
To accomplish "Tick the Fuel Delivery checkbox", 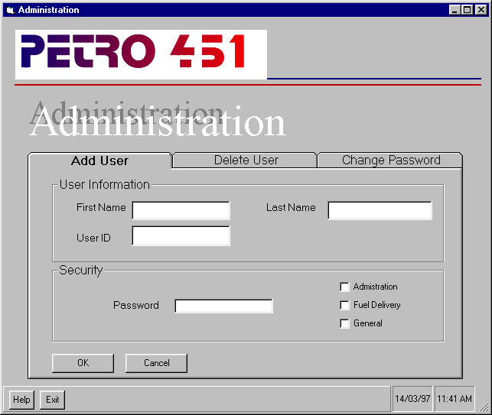I will click(344, 305).
